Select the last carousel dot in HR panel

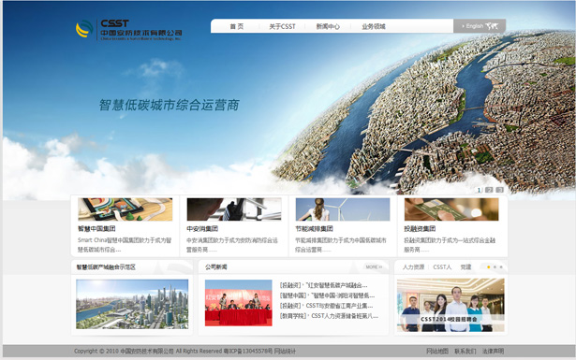coord(501,266)
